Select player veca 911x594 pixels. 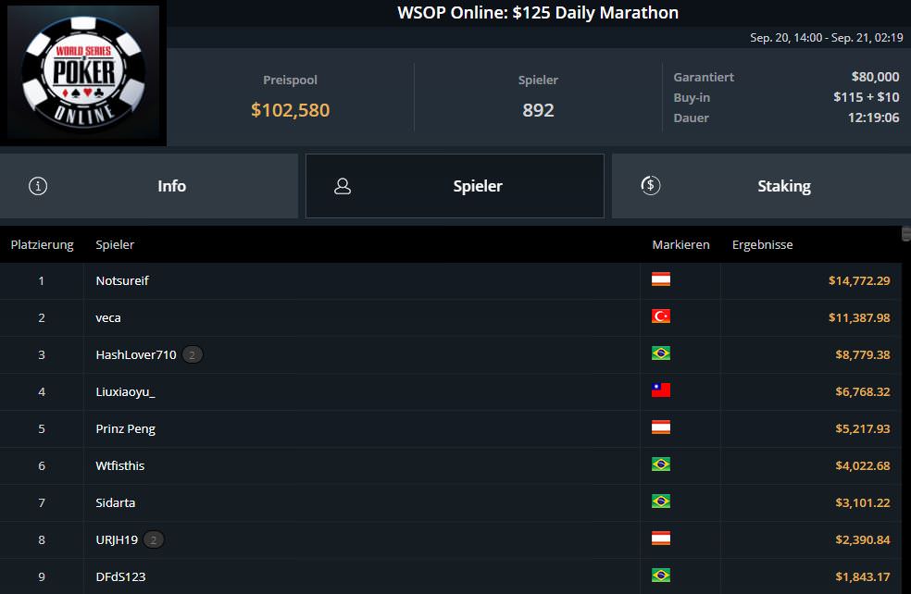(108, 317)
